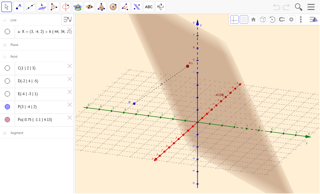Redo the last action
The image size is (320, 194).
tap(286, 7)
